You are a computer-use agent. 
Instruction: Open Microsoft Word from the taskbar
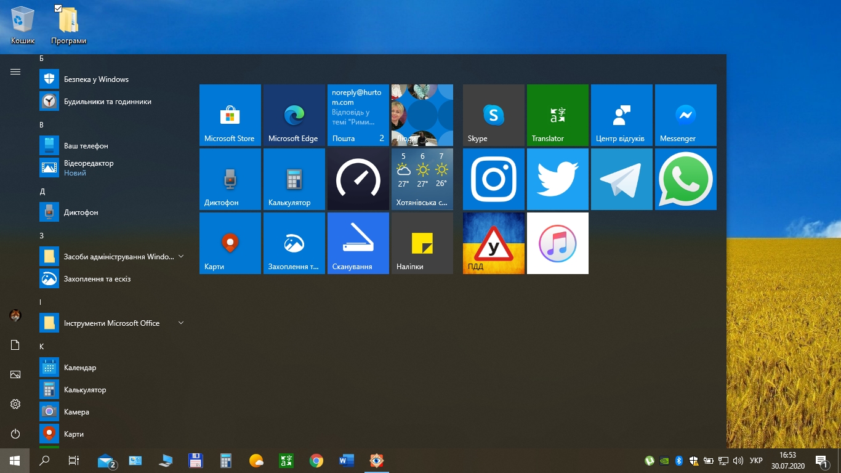(x=345, y=460)
